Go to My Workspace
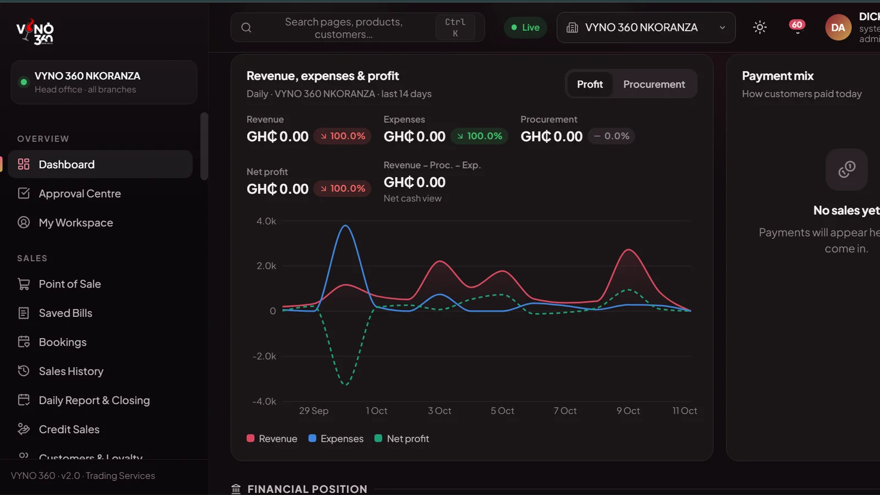This screenshot has height=495, width=880. coord(100,222)
